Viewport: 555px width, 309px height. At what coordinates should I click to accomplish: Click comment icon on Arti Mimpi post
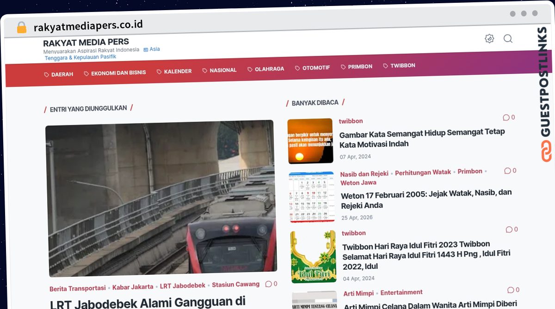point(511,290)
